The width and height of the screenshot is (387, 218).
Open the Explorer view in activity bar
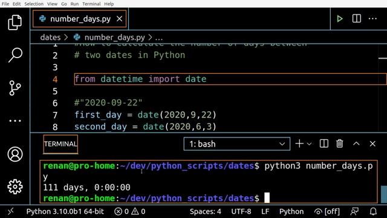[15, 22]
